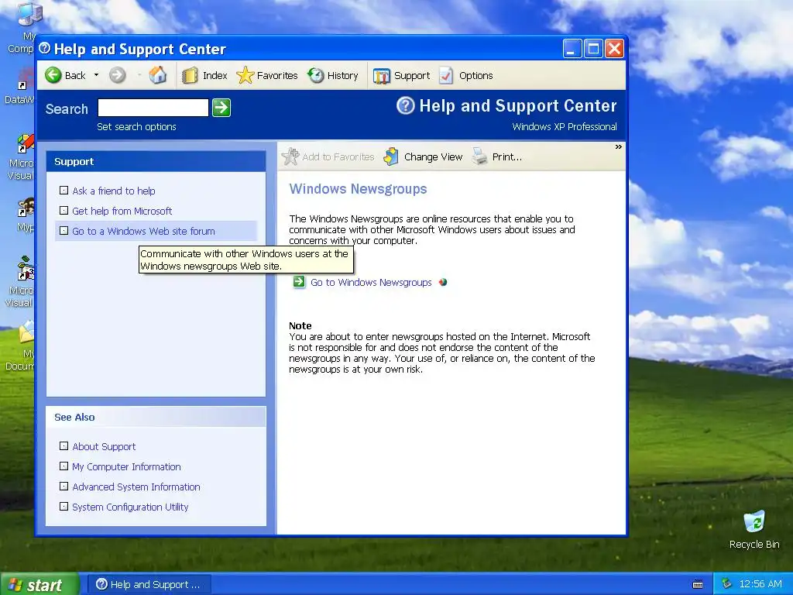Click the Change View label
The image size is (793, 595).
coord(434,156)
